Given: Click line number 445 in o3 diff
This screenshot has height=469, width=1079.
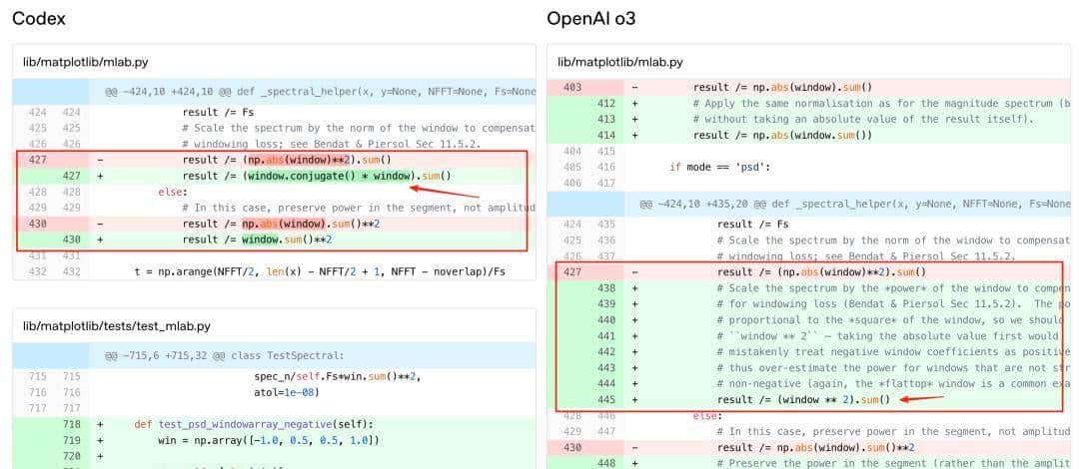Looking at the screenshot, I should coord(606,399).
